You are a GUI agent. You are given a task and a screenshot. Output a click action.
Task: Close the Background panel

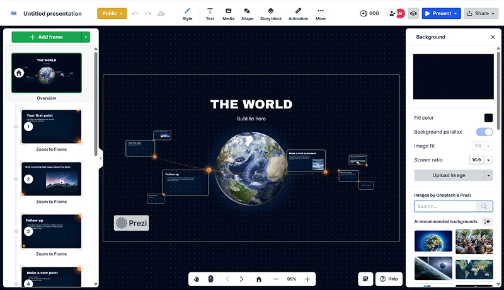click(493, 37)
